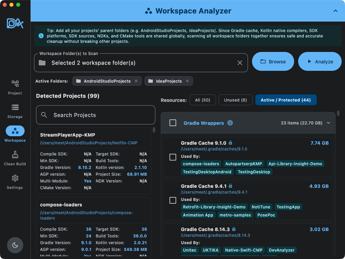The width and height of the screenshot is (345, 259).
Task: Open the Project section in sidebar
Action: (x=15, y=88)
